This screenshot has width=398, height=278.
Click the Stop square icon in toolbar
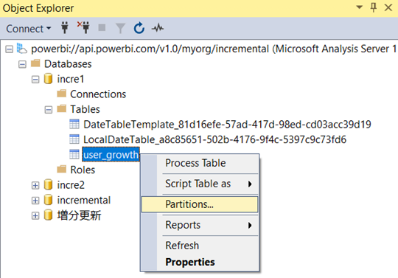(x=102, y=27)
